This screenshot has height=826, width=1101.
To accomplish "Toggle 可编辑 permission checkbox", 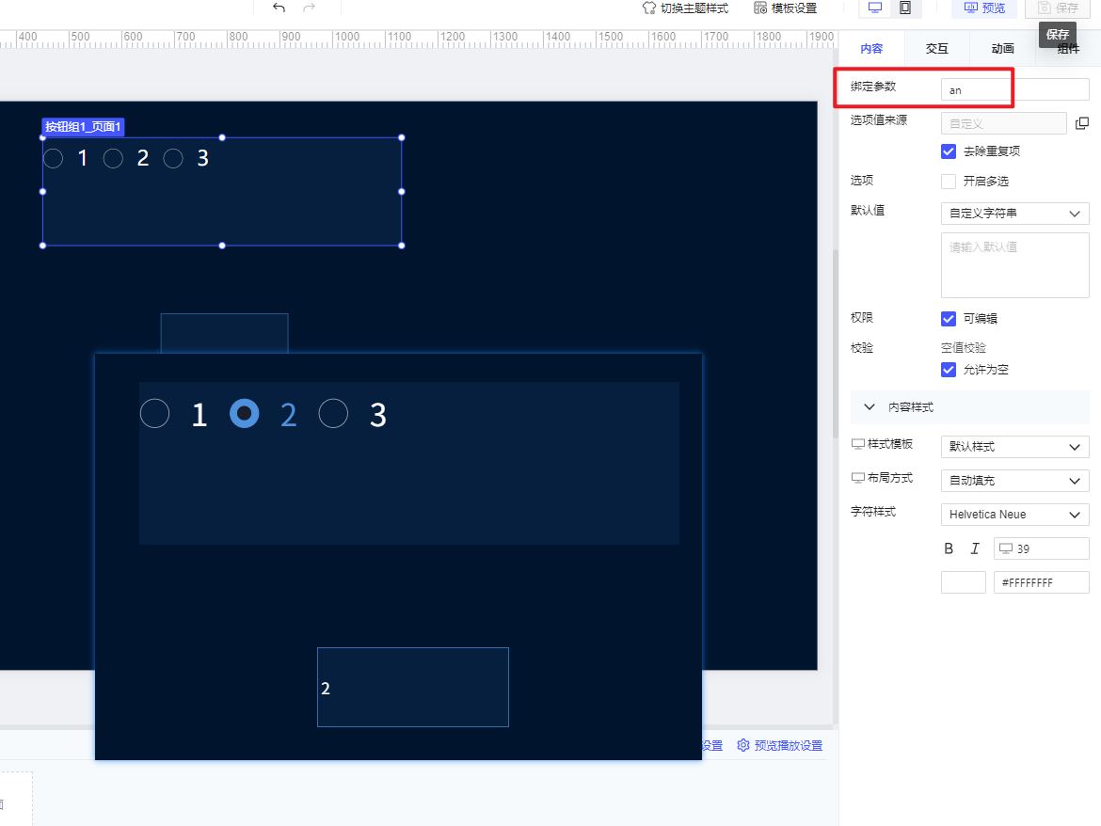I will [949, 319].
